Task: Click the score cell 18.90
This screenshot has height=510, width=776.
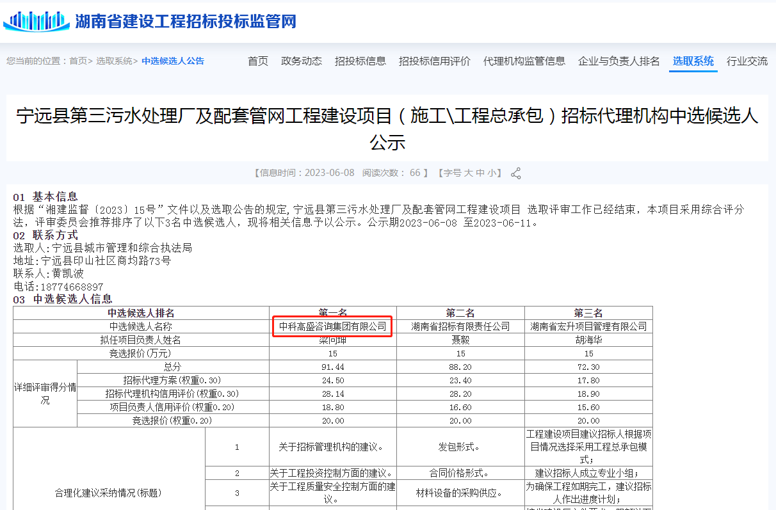Action: tap(588, 394)
